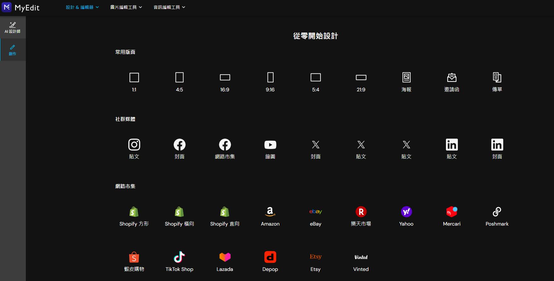
Task: Pick the Depop listing image size
Action: click(270, 262)
